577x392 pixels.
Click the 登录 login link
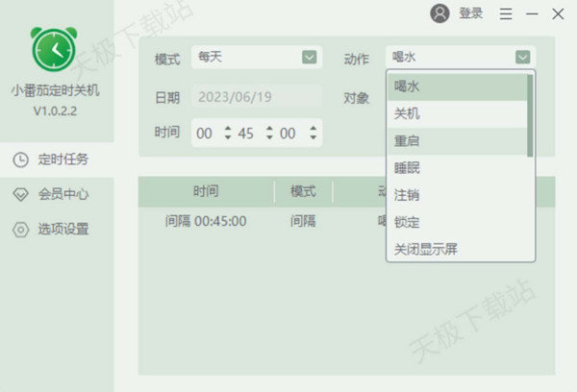click(471, 13)
